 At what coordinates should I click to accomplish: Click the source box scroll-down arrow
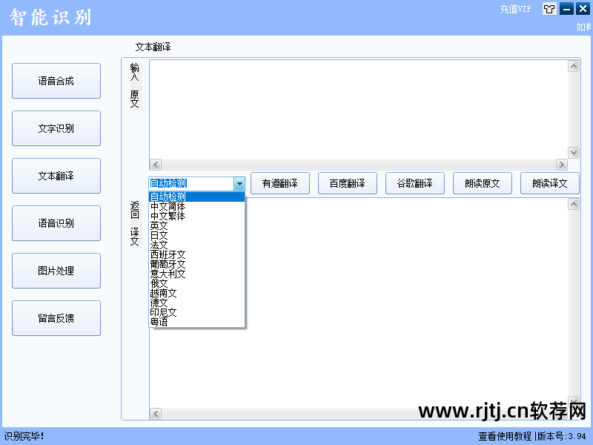point(574,153)
